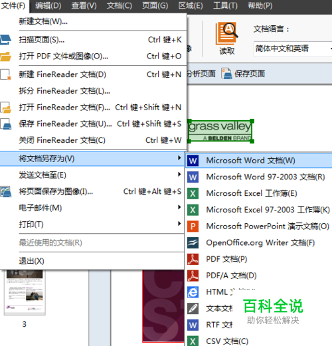Select Microsoft Word 97-2003 文档(R) option
The height and width of the screenshot is (346, 332).
pyautogui.click(x=258, y=177)
